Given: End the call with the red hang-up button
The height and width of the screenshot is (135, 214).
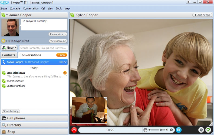Looking at the screenshot, I should point(74,130).
